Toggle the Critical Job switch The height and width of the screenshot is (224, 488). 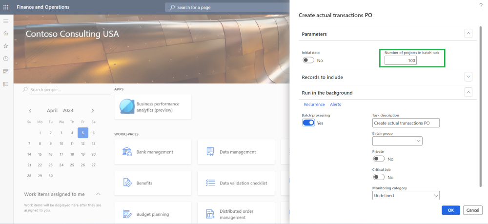(x=379, y=177)
